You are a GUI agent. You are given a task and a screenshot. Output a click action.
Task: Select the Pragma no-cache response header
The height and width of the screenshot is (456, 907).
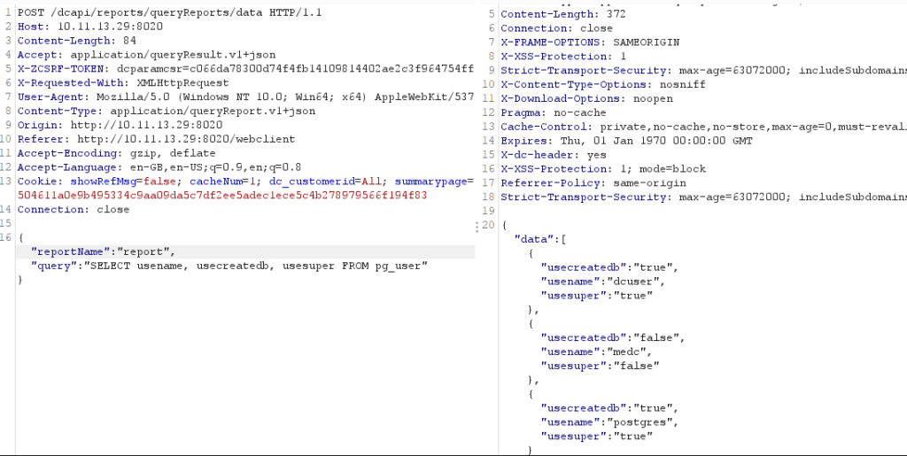tap(554, 112)
